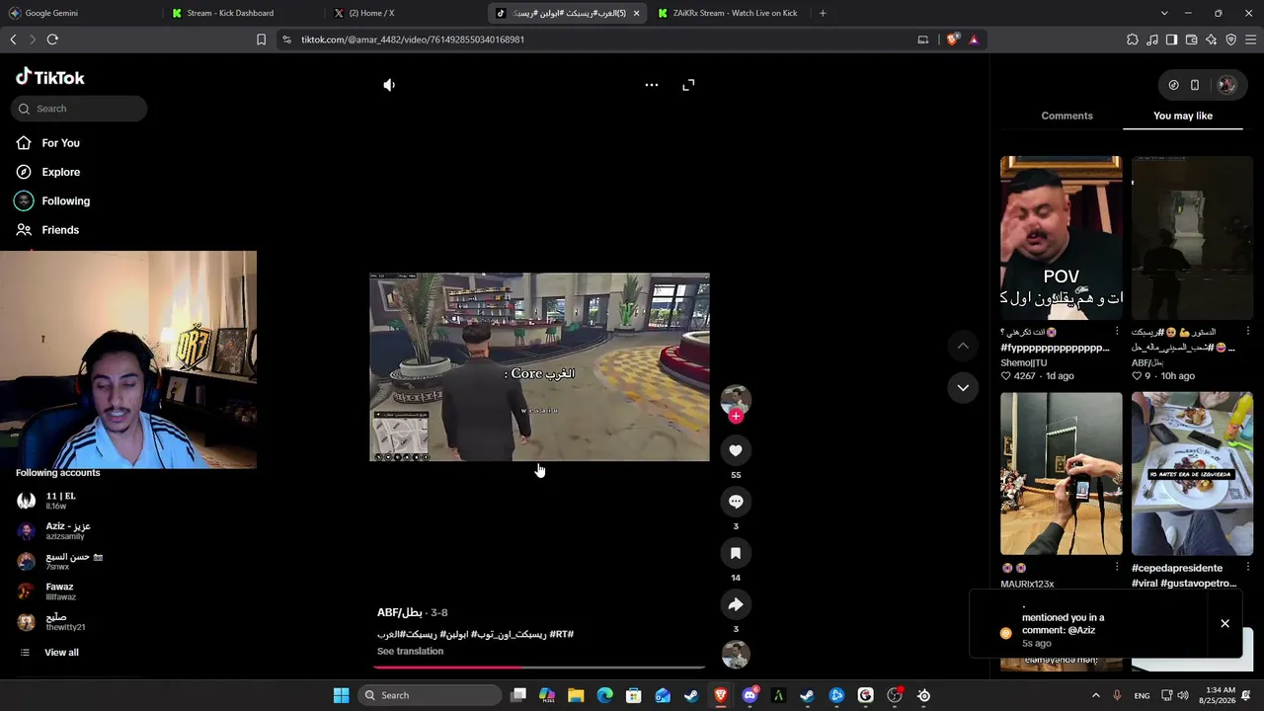Seek on the video progress bar
The height and width of the screenshot is (711, 1264).
click(x=539, y=668)
